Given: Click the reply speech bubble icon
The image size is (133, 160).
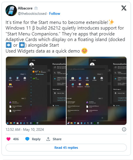Looking at the screenshot, I should 27,139.
